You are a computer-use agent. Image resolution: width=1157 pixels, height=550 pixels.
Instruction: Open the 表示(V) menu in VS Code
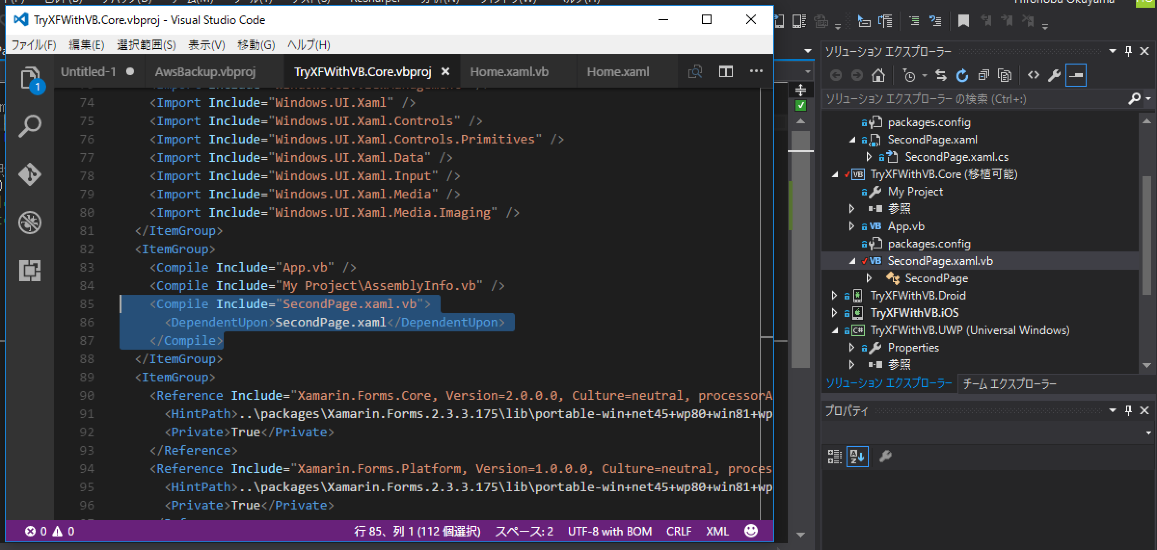(206, 45)
